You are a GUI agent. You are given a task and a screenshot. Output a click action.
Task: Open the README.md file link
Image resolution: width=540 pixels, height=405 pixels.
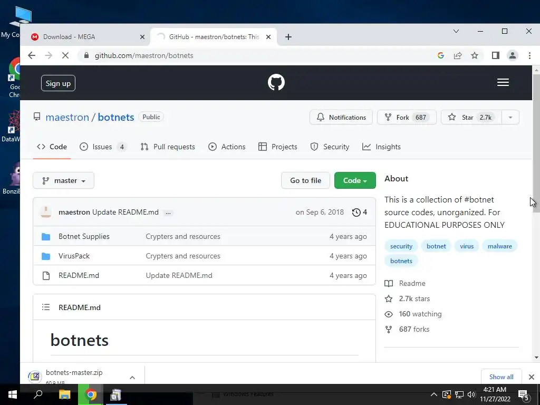[79, 275]
